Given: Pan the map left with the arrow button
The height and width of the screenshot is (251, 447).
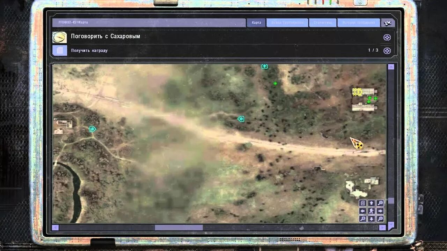Looking at the screenshot, I should tap(362, 211).
